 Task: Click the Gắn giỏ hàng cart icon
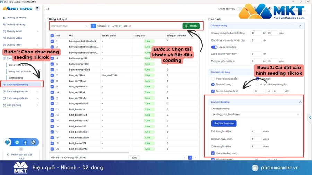[4, 105]
